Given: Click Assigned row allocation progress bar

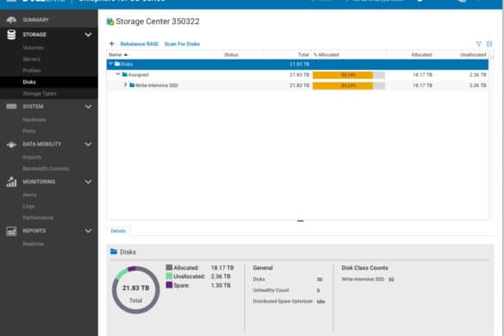Looking at the screenshot, I should (x=348, y=75).
